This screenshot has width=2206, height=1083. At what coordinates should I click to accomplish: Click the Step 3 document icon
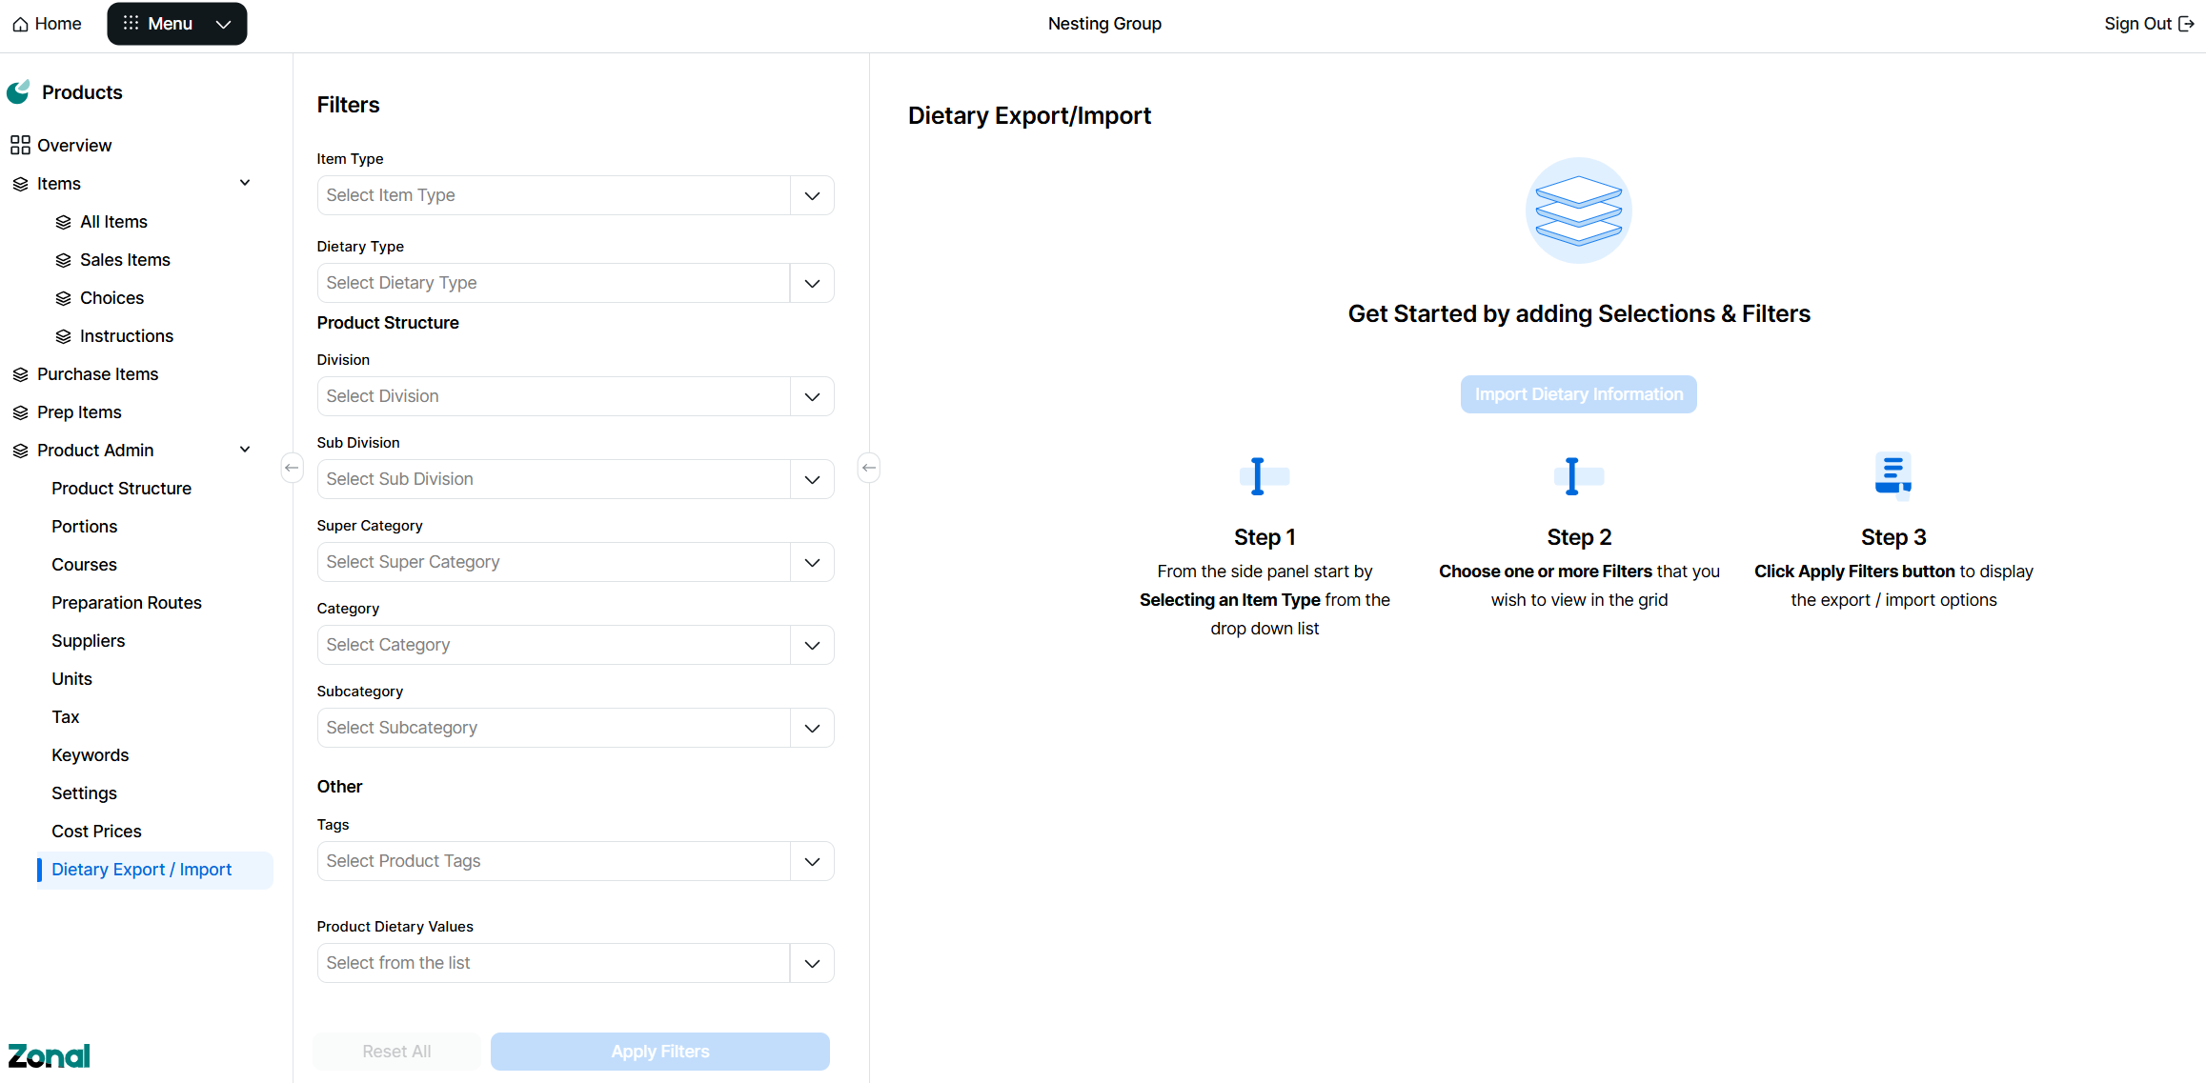(1892, 474)
